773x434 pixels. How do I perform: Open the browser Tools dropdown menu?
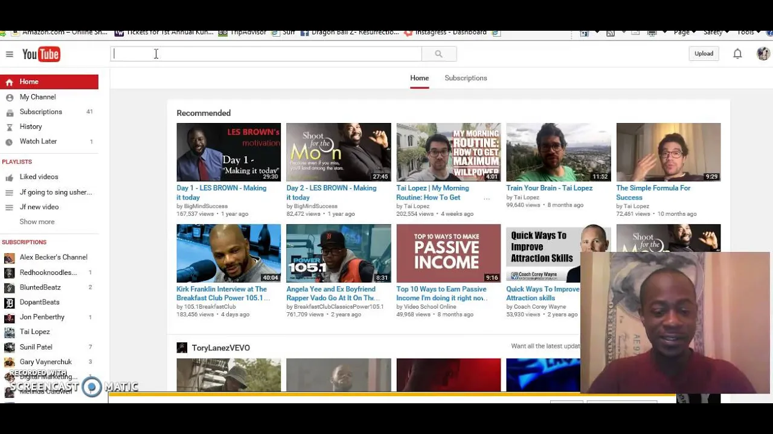coord(748,33)
